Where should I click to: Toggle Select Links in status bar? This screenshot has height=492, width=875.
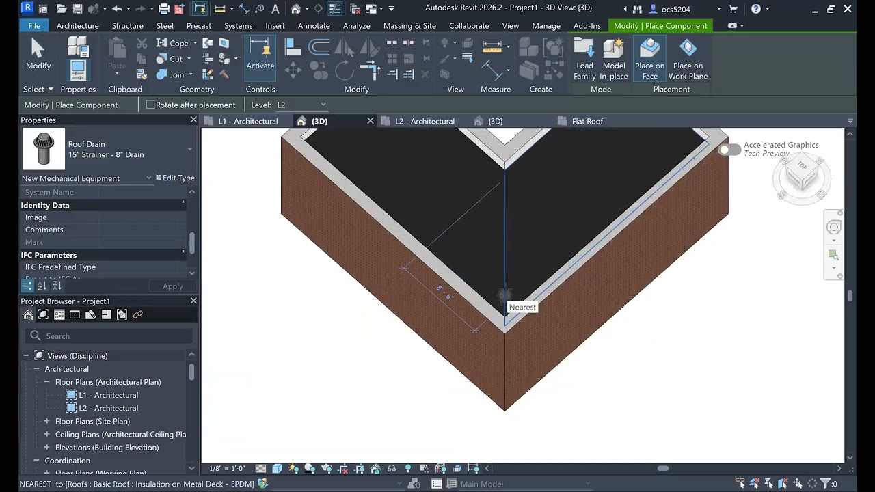click(x=740, y=483)
